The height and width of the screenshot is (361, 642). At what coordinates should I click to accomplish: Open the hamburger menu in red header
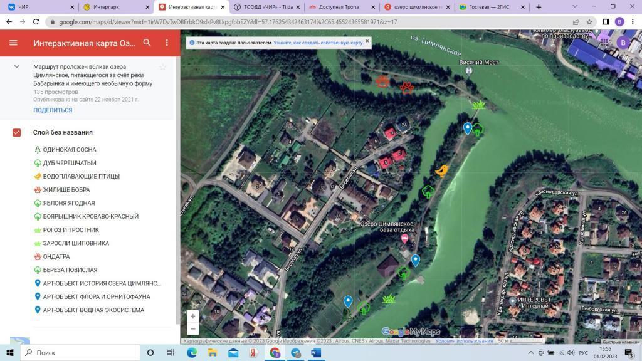13,43
